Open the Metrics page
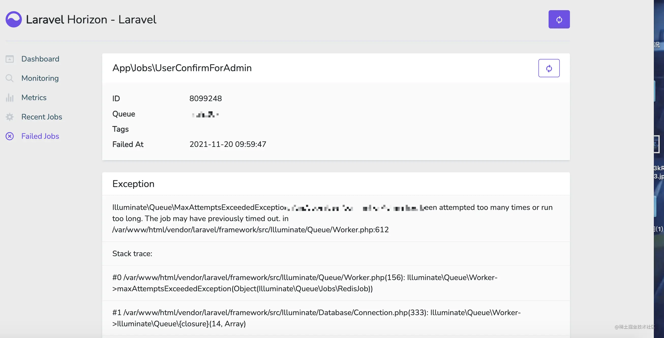Screen dimensions: 664x338 click(x=34, y=98)
